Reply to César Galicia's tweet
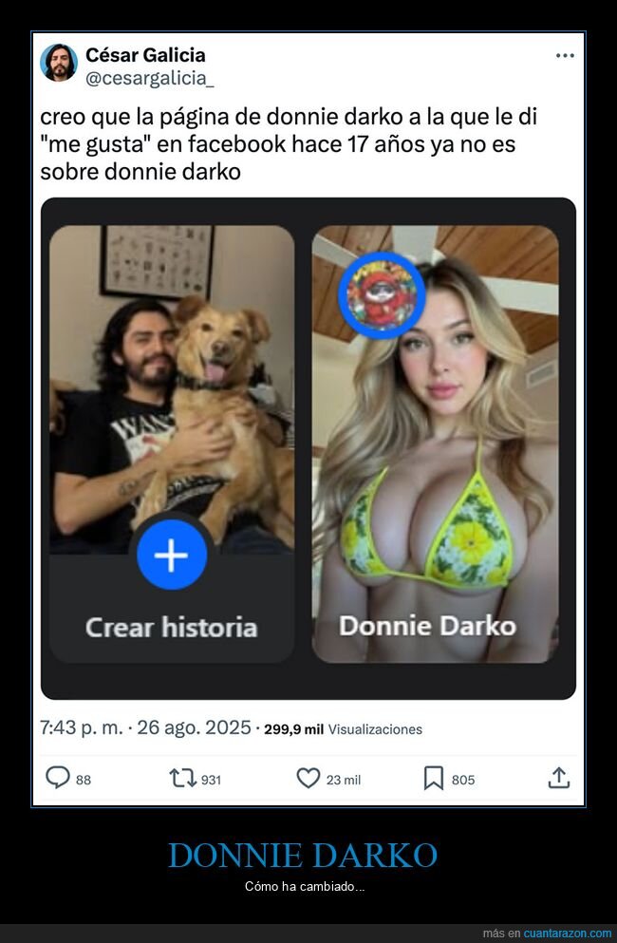 tap(57, 779)
